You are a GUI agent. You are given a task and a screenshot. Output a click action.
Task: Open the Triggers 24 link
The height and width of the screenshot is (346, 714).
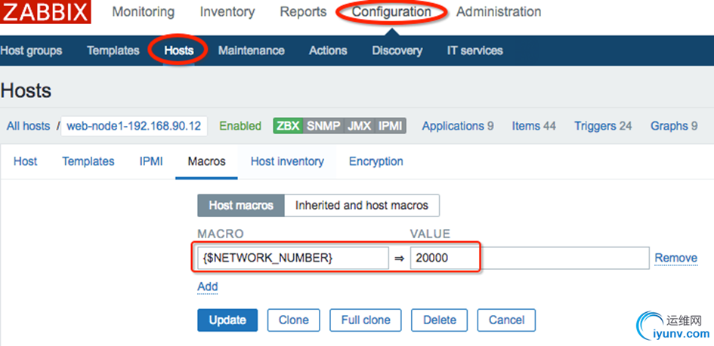(603, 126)
